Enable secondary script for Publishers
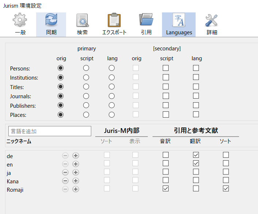This screenshot has height=214, width=258. pyautogui.click(x=166, y=105)
